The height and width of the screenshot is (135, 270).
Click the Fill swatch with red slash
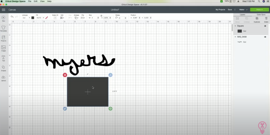(47, 18)
